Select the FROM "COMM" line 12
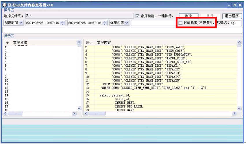This screenshot has width=246, height=144. [x=161, y=84]
